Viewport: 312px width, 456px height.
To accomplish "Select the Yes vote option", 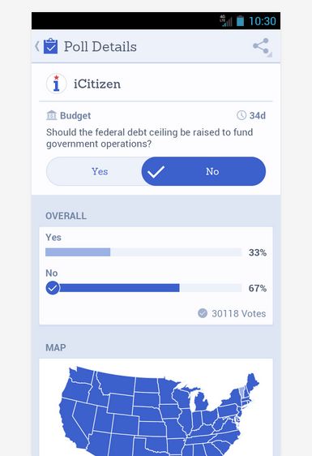I will (x=100, y=171).
